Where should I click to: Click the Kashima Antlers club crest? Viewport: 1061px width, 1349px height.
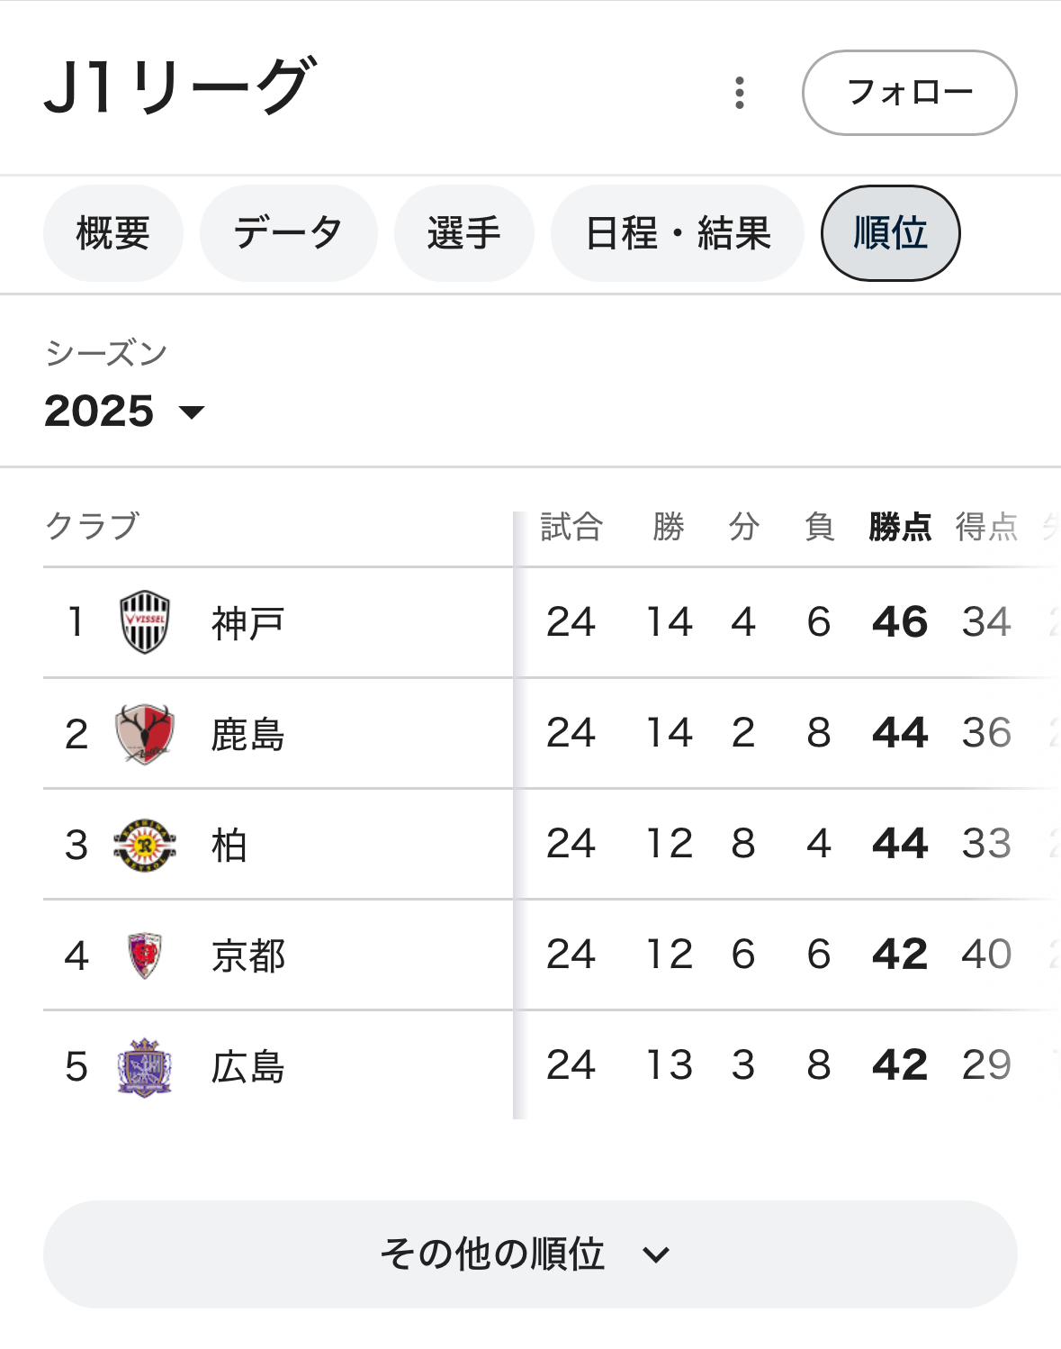pos(145,733)
